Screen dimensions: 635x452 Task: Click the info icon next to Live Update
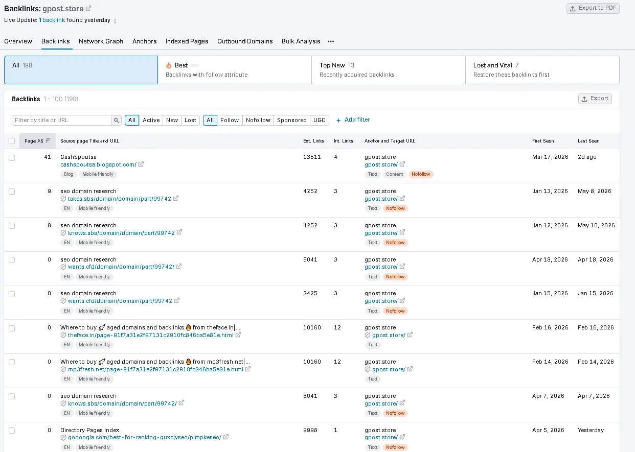[115, 21]
